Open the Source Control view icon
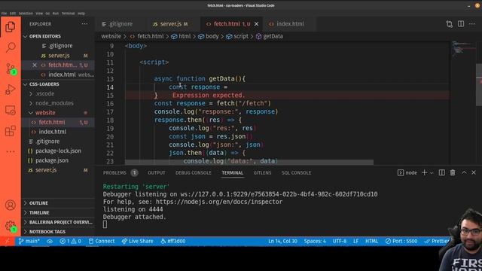 [10, 69]
